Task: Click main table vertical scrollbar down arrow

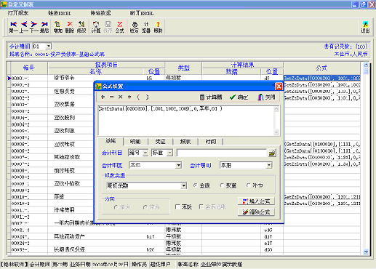Action: (x=366, y=252)
